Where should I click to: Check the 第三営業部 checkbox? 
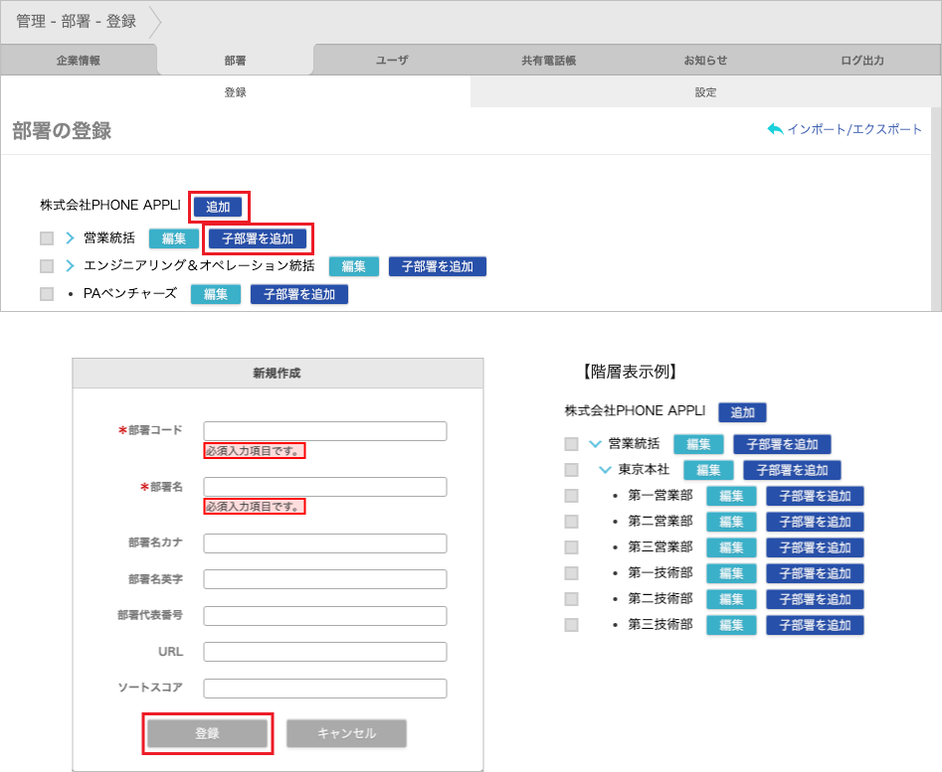click(x=571, y=547)
